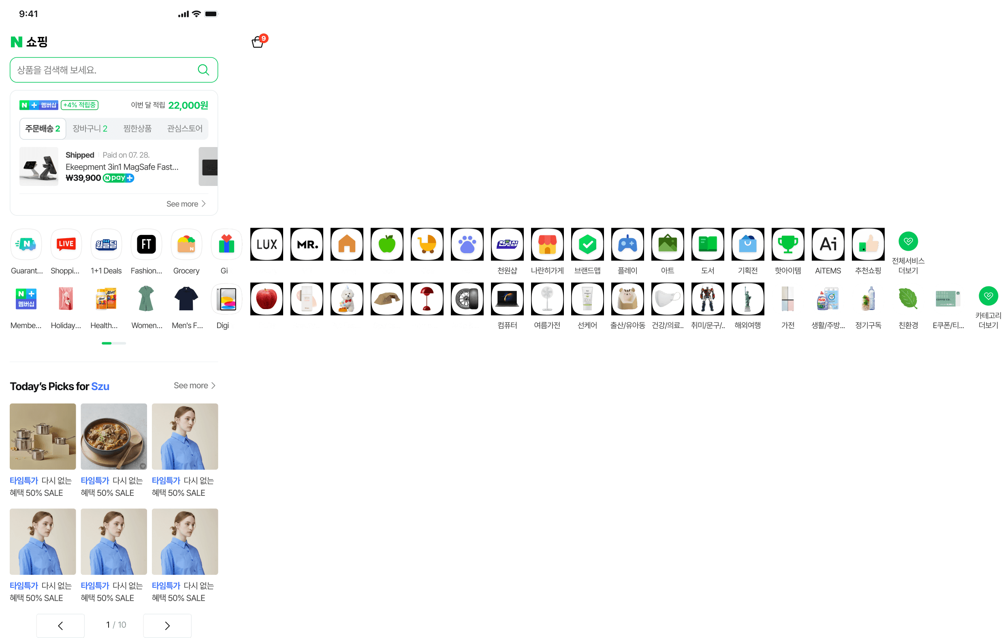Image resolution: width=1005 pixels, height=638 pixels.
Task: Tap the AiTEMS icon
Action: coord(828,245)
